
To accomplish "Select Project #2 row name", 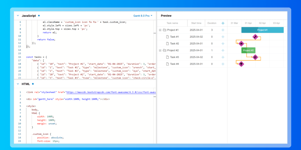I will coord(173,50).
